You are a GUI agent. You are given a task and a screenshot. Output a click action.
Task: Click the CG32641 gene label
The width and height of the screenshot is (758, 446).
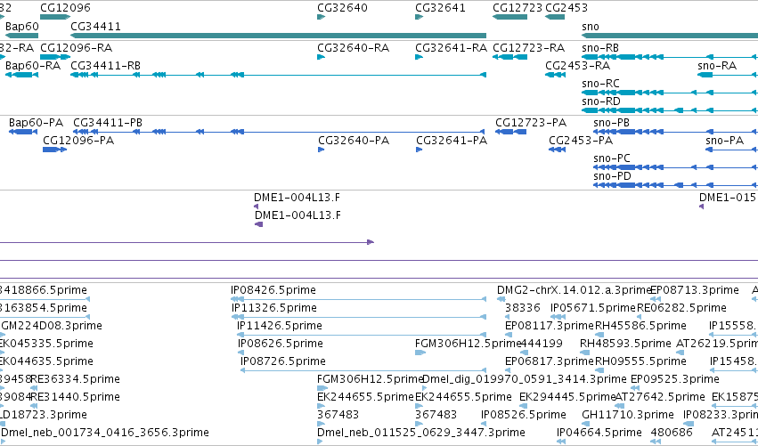coord(440,8)
